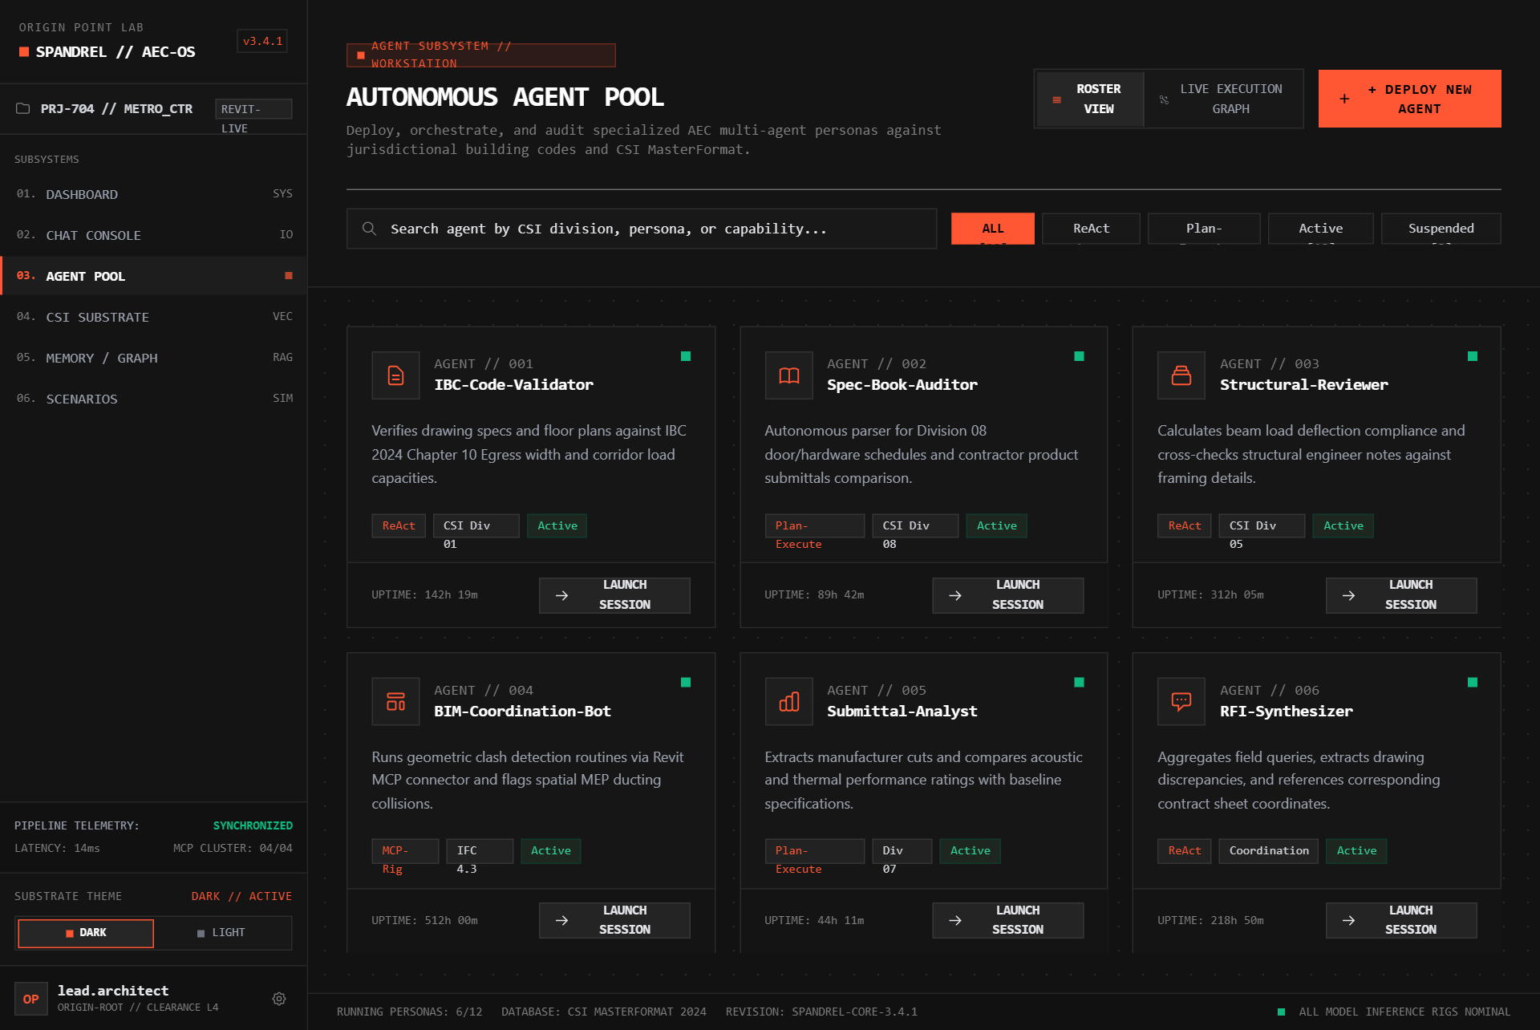Click the green nominal status dot in footer
This screenshot has width=1540, height=1030.
1281,1012
